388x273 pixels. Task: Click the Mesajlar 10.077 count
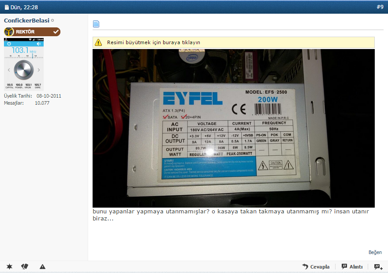click(27, 103)
